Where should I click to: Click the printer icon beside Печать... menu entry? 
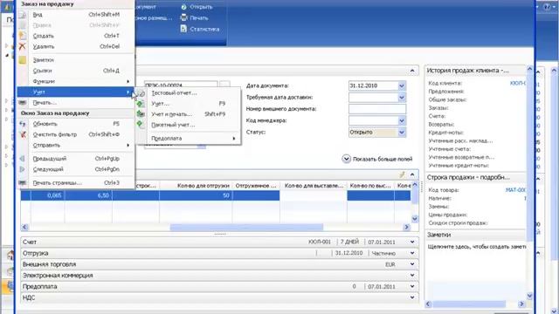coord(23,103)
